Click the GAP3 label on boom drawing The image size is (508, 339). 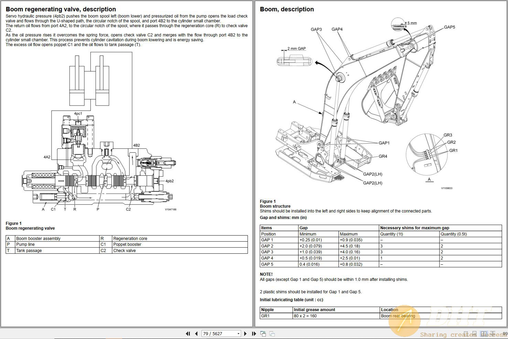pyautogui.click(x=316, y=29)
